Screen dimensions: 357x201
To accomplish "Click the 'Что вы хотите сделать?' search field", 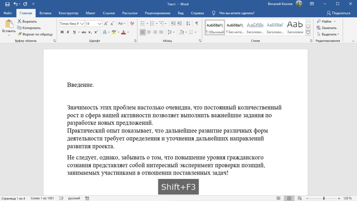I will click(x=237, y=13).
